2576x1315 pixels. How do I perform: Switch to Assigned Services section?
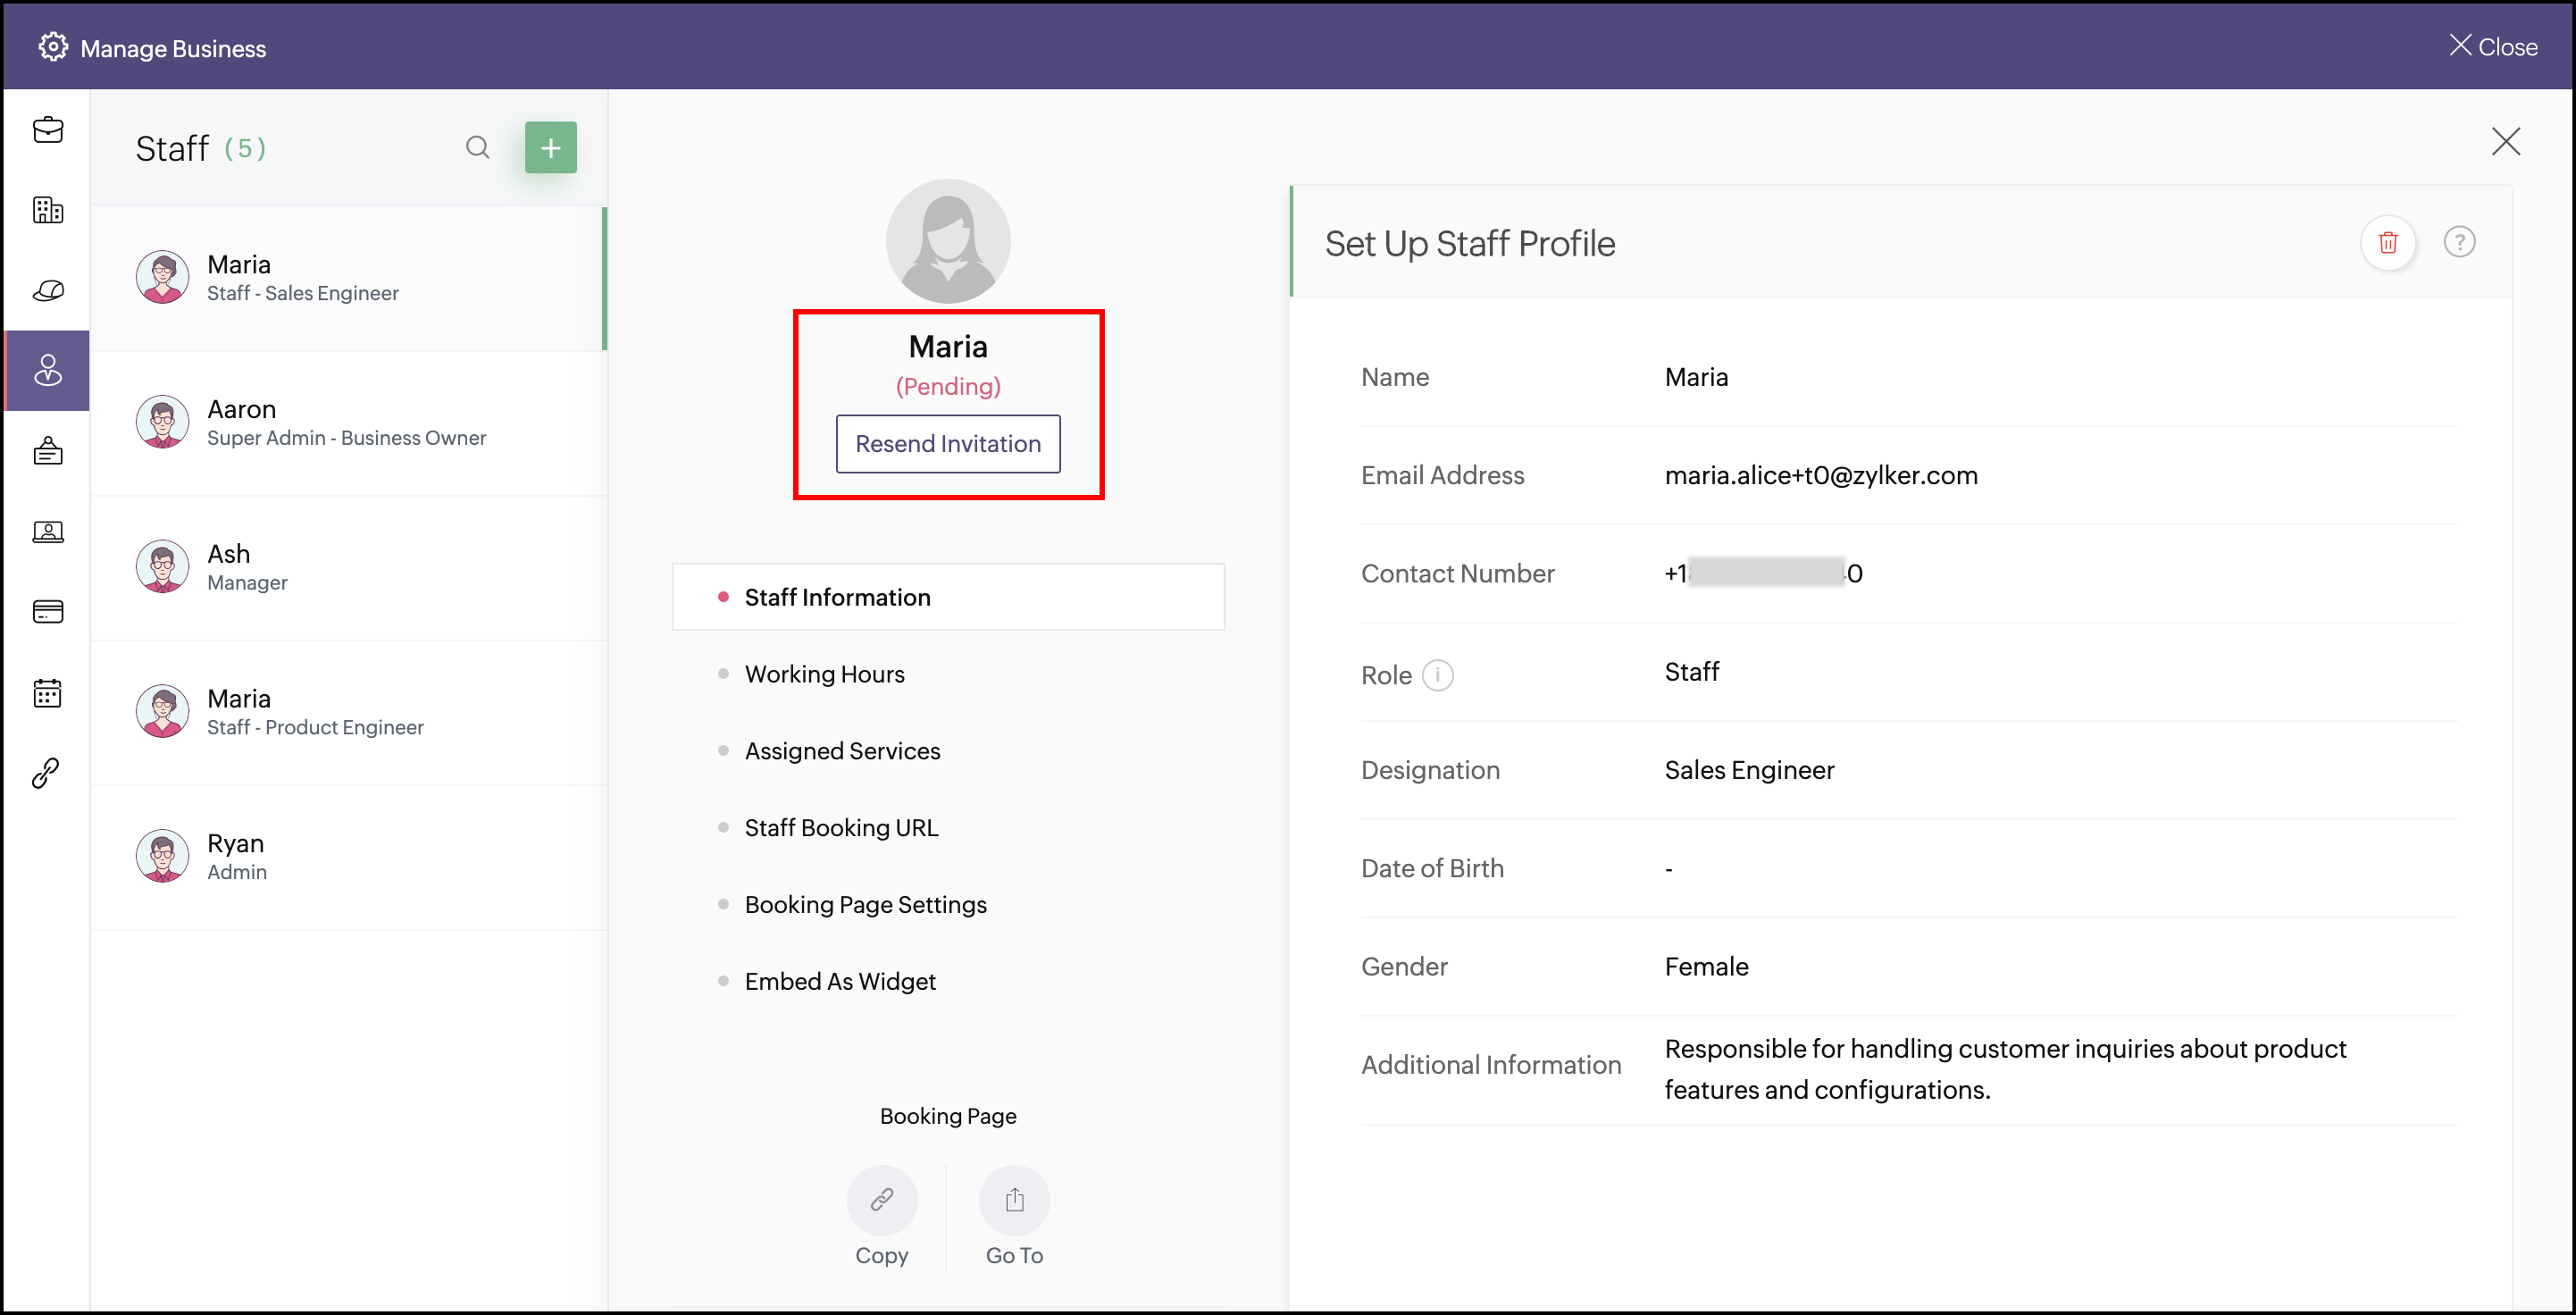tap(842, 751)
